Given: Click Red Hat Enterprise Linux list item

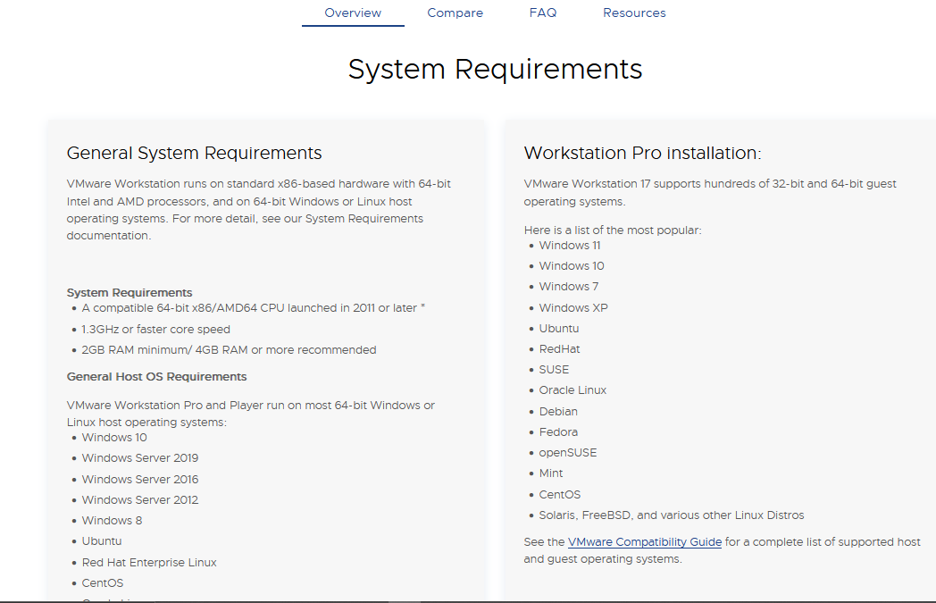Looking at the screenshot, I should click(148, 563).
